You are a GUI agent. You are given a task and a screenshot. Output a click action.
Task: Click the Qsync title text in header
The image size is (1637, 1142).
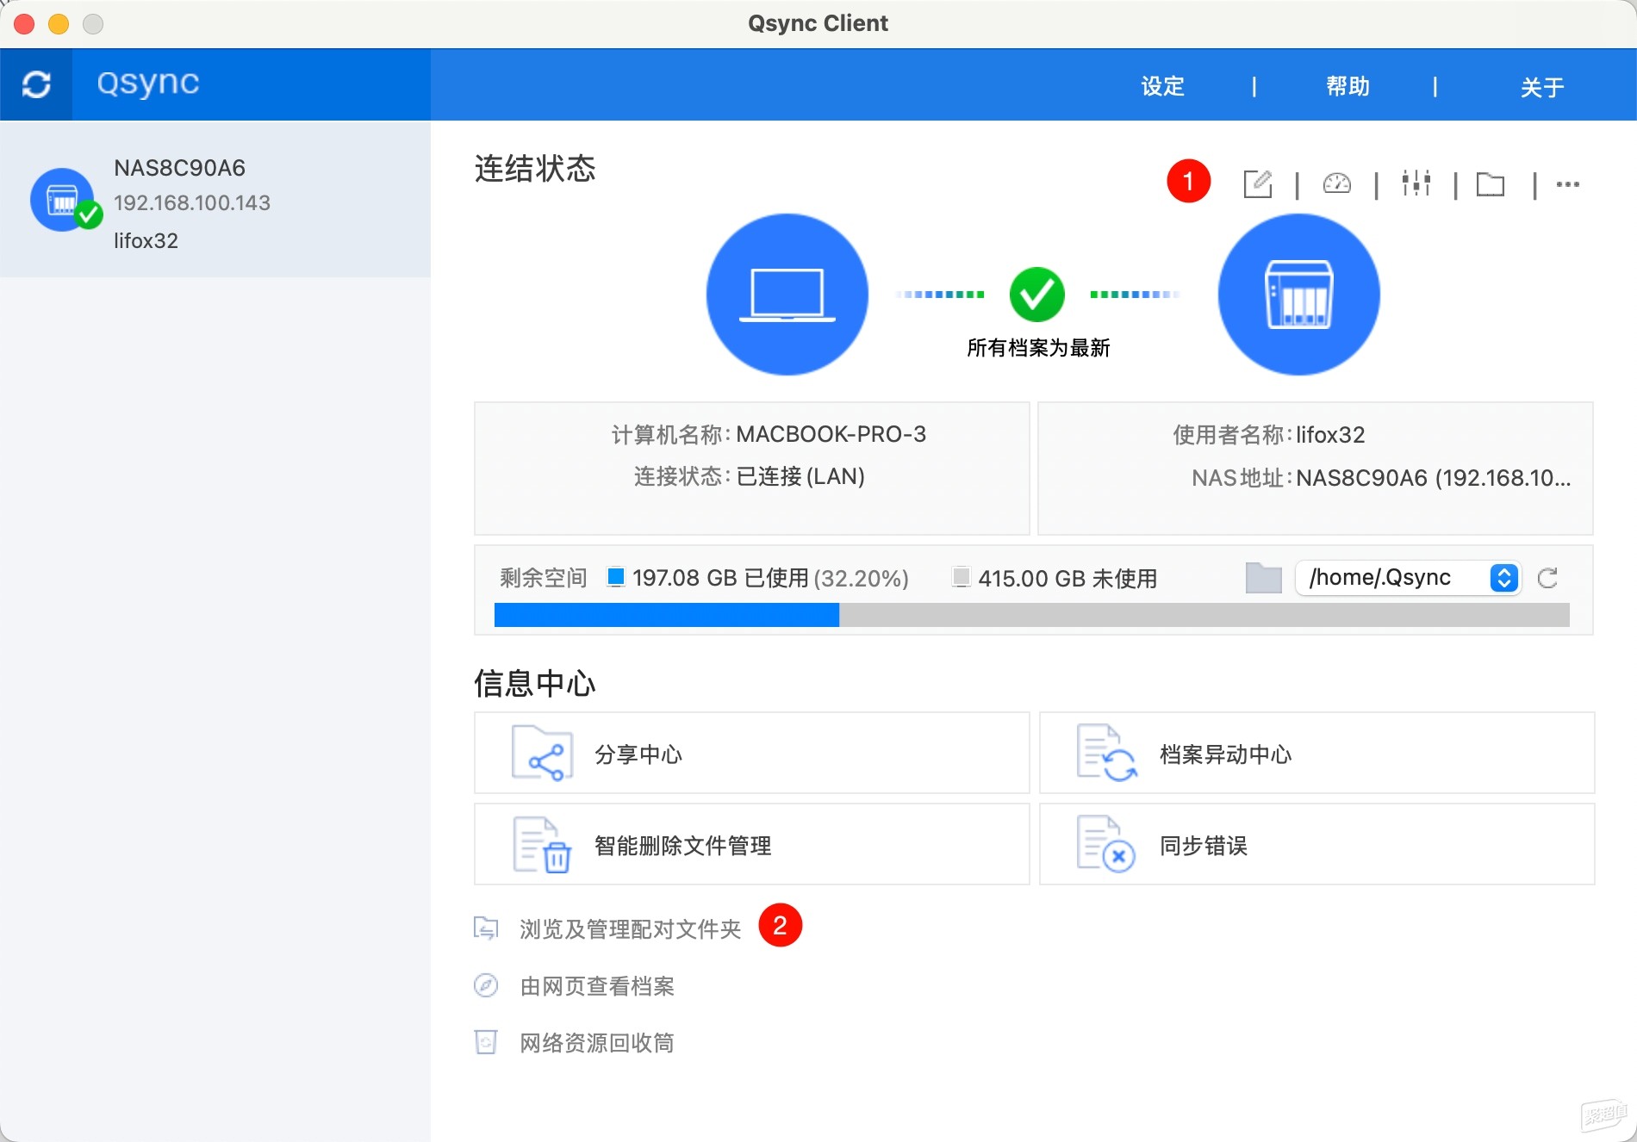(147, 84)
